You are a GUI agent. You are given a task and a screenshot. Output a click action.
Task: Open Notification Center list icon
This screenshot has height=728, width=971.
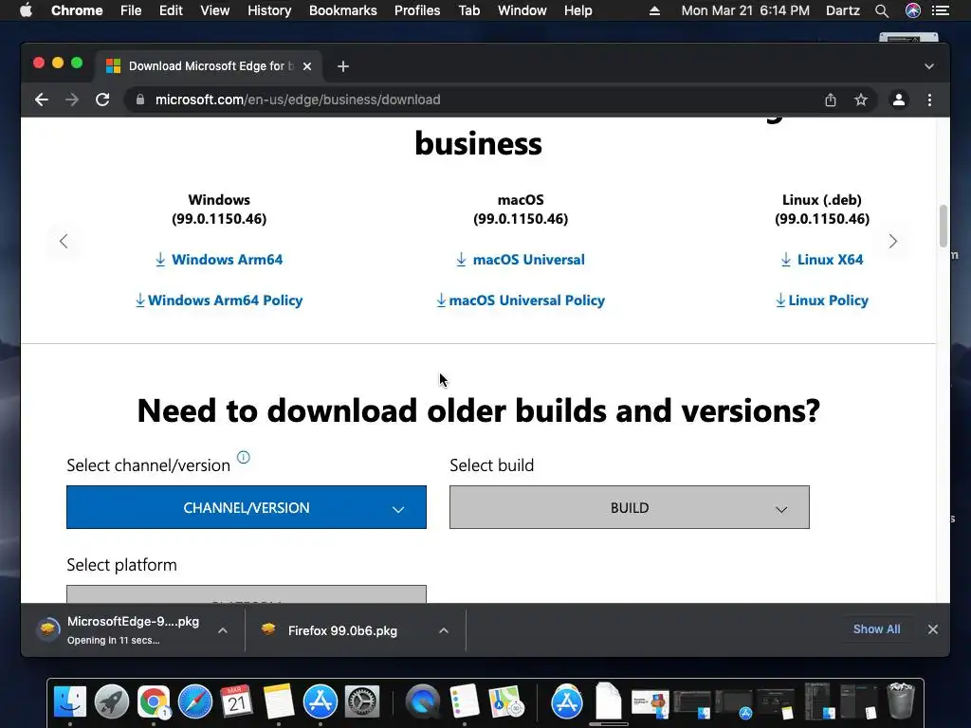pyautogui.click(x=941, y=10)
